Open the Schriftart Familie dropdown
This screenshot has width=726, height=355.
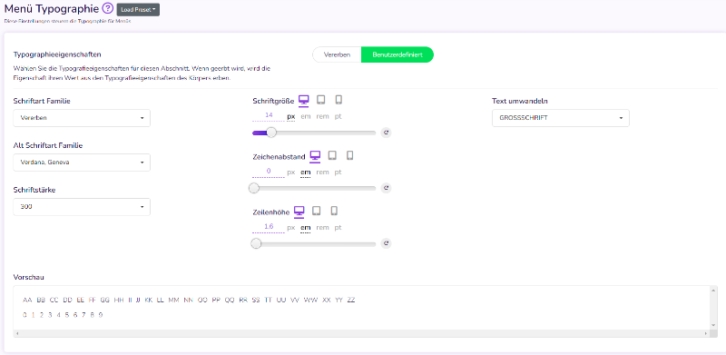click(82, 118)
